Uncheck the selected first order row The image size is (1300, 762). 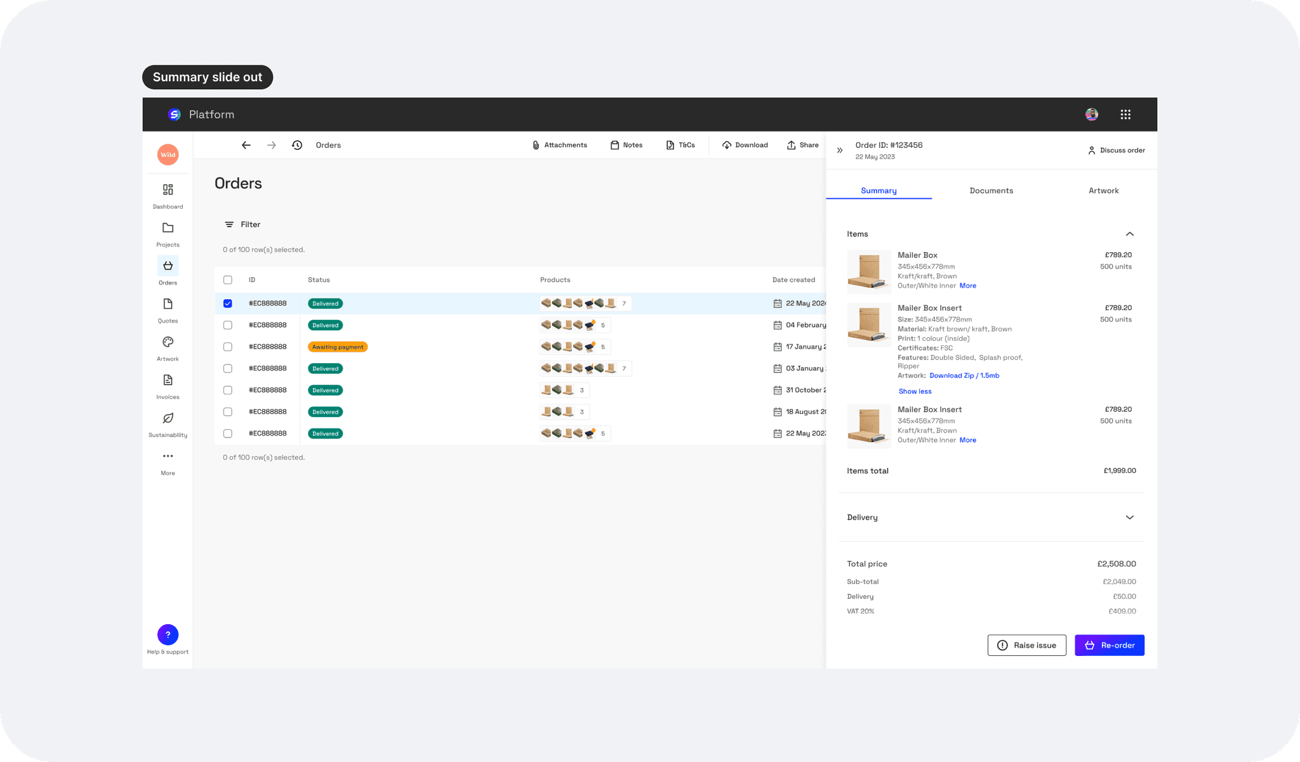[x=228, y=304]
